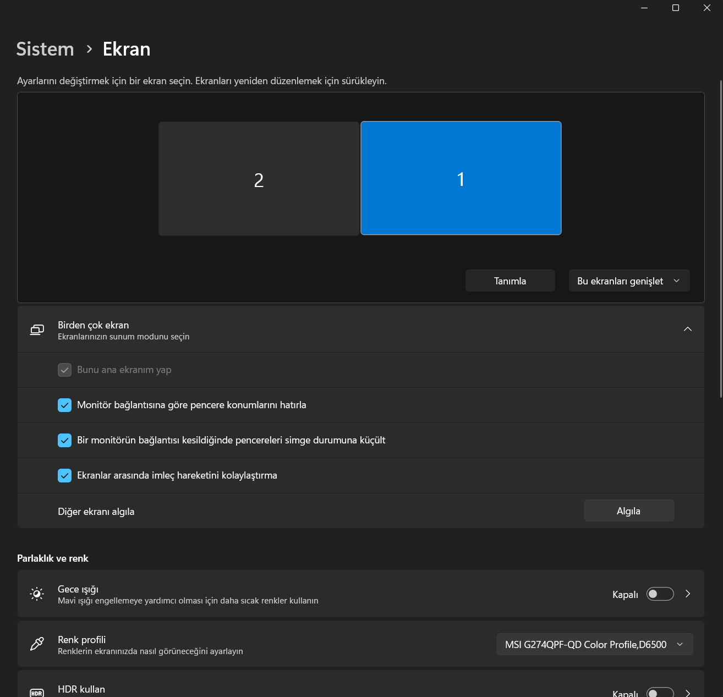Screen dimensions: 723x697
Task: Click the Renk profili eyedropper icon
Action: point(37,644)
